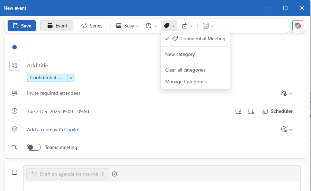
Task: Click the scheduling poll icon
Action: pyautogui.click(x=251, y=111)
